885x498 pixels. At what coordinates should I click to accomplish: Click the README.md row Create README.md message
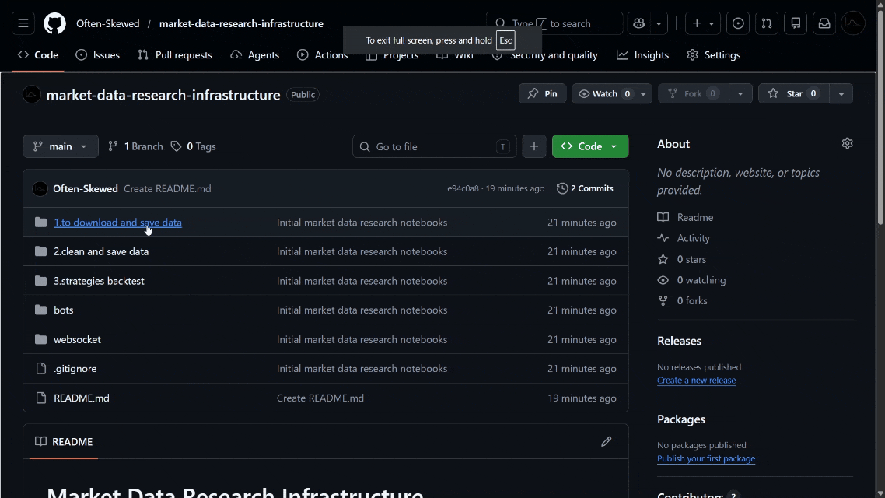(x=320, y=398)
